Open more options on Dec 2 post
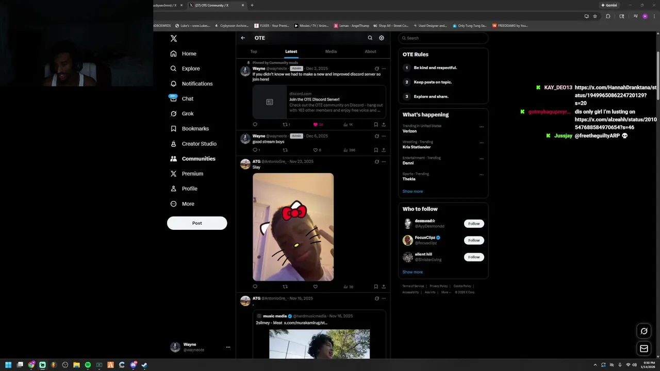This screenshot has width=660, height=371. coord(383,69)
